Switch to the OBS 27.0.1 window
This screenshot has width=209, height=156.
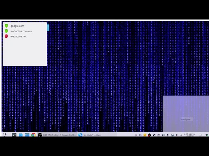(57, 135)
